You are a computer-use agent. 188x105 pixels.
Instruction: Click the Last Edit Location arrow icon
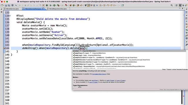pyautogui.click(x=108, y=5)
